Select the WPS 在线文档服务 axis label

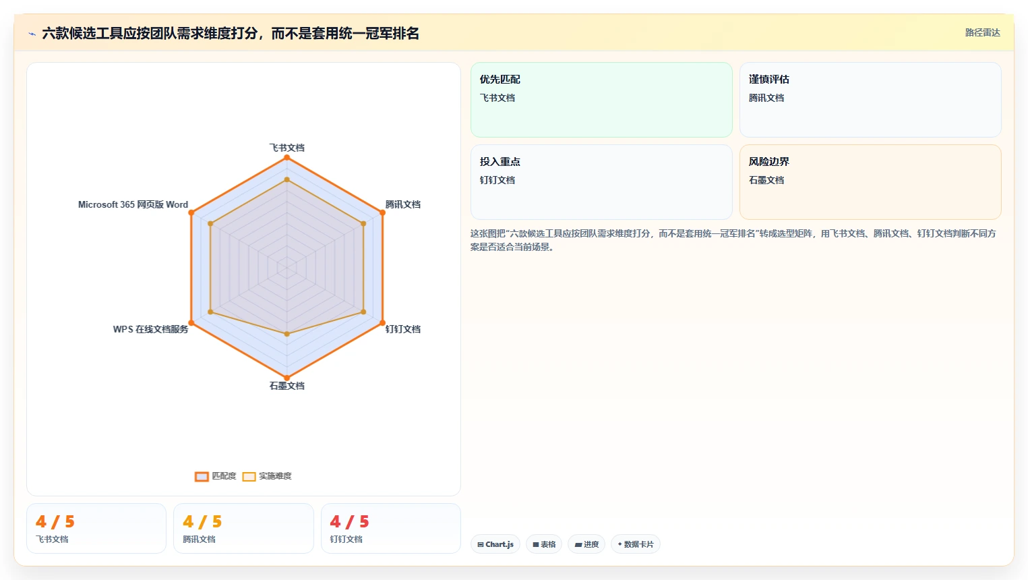(150, 329)
